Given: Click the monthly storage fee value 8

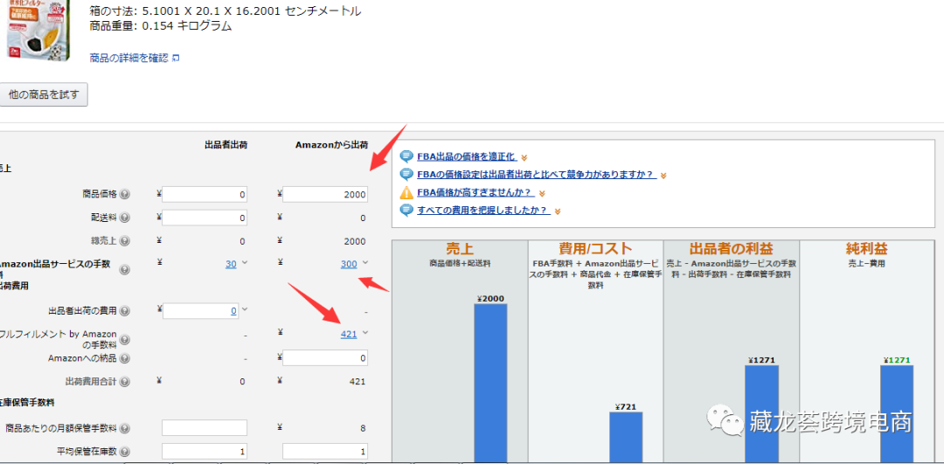Looking at the screenshot, I should tap(363, 428).
